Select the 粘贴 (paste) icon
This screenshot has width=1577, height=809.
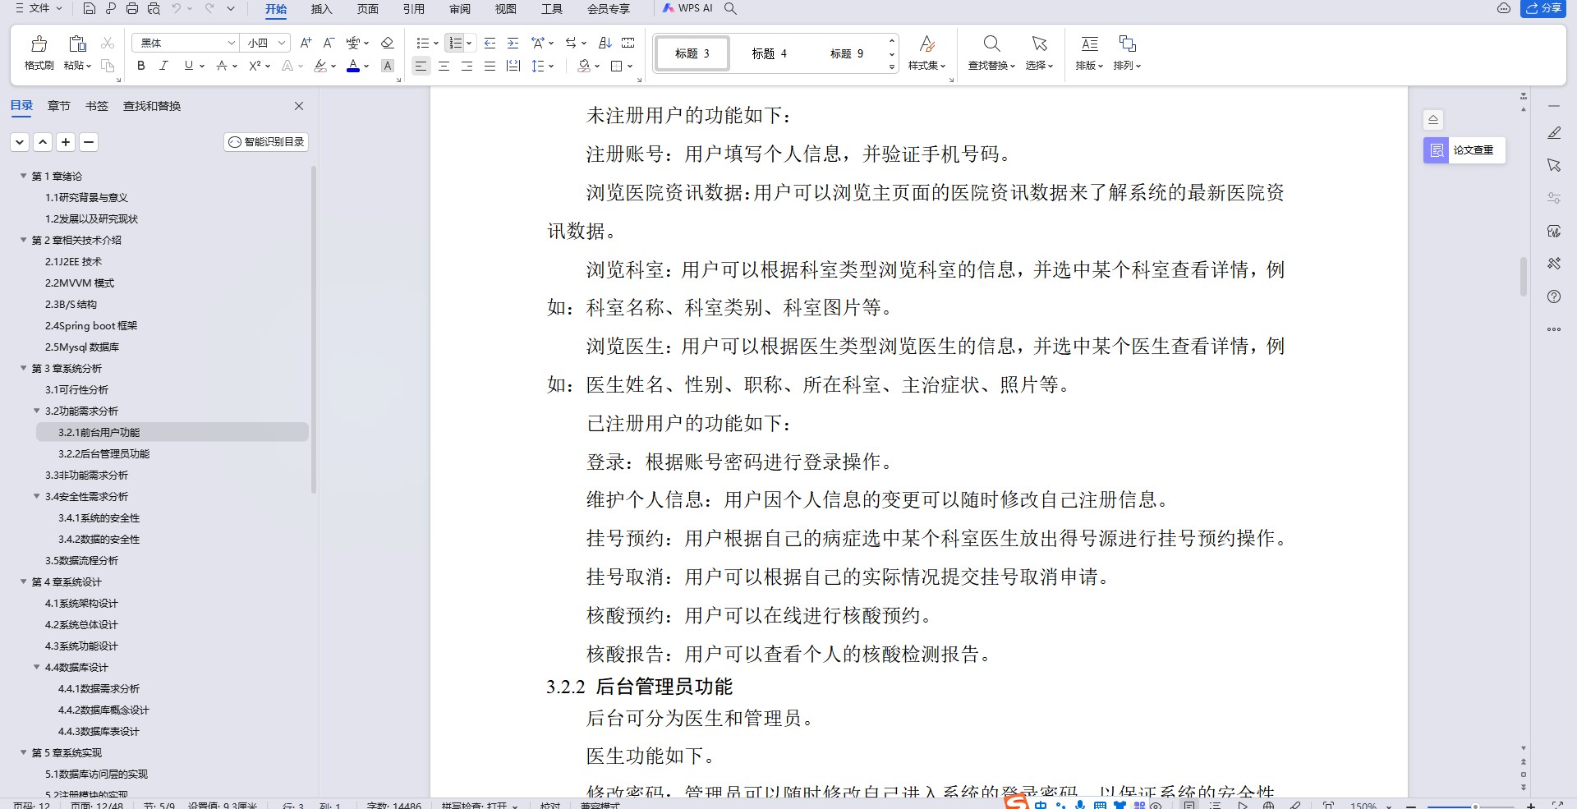(x=76, y=43)
